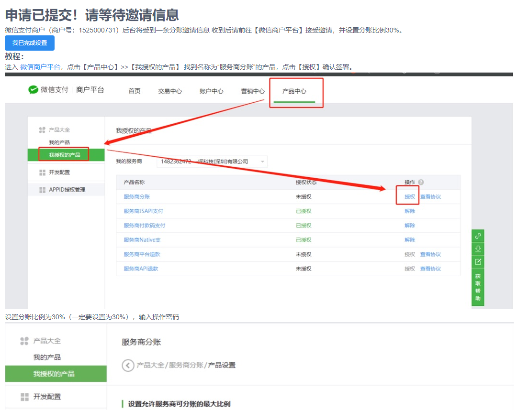
Task: Click 解除 in the 服务商Native支 row
Action: (410, 240)
